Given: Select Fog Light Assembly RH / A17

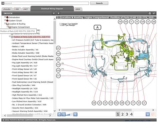Looking at the screenshot, I should [25, 66].
